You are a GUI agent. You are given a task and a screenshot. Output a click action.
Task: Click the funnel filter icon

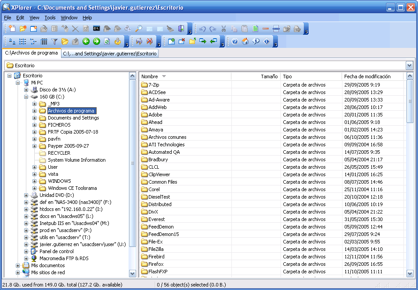point(54,41)
